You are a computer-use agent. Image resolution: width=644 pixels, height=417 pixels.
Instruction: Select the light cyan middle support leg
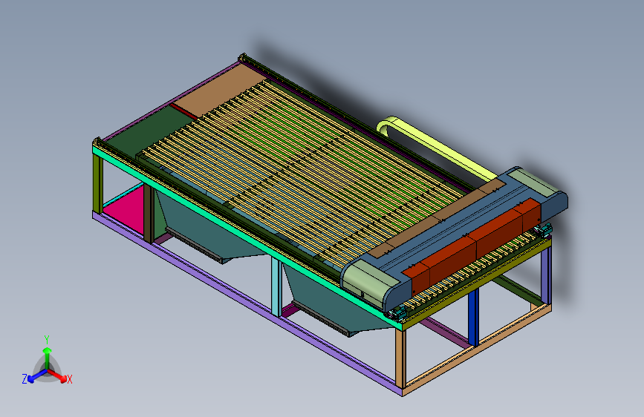(x=276, y=286)
